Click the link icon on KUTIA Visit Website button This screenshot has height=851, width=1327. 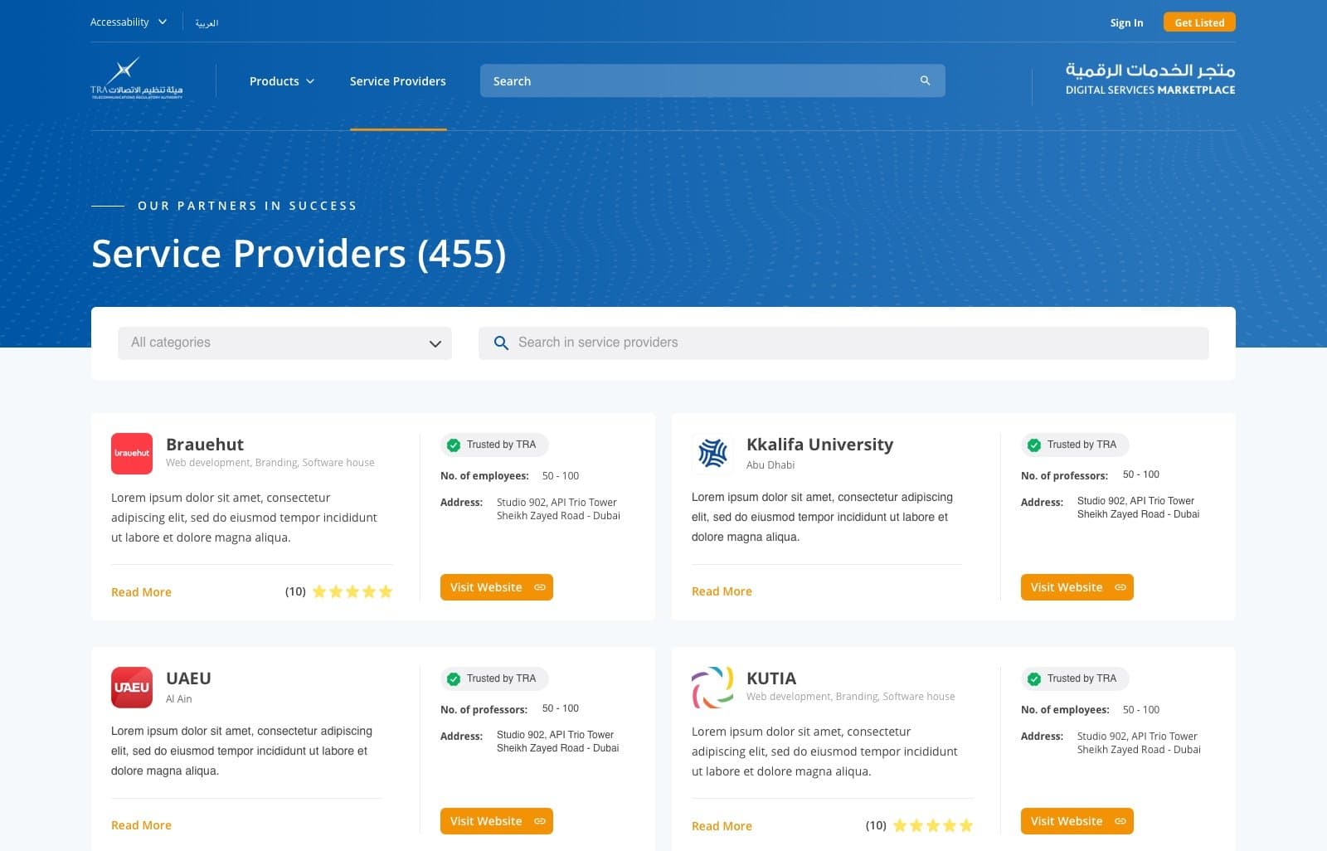[1120, 821]
